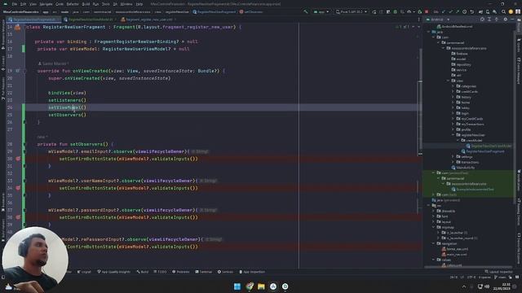Select the firebase package in tree
Image resolution: width=522 pixels, height=293 pixels.
[x=459, y=54]
